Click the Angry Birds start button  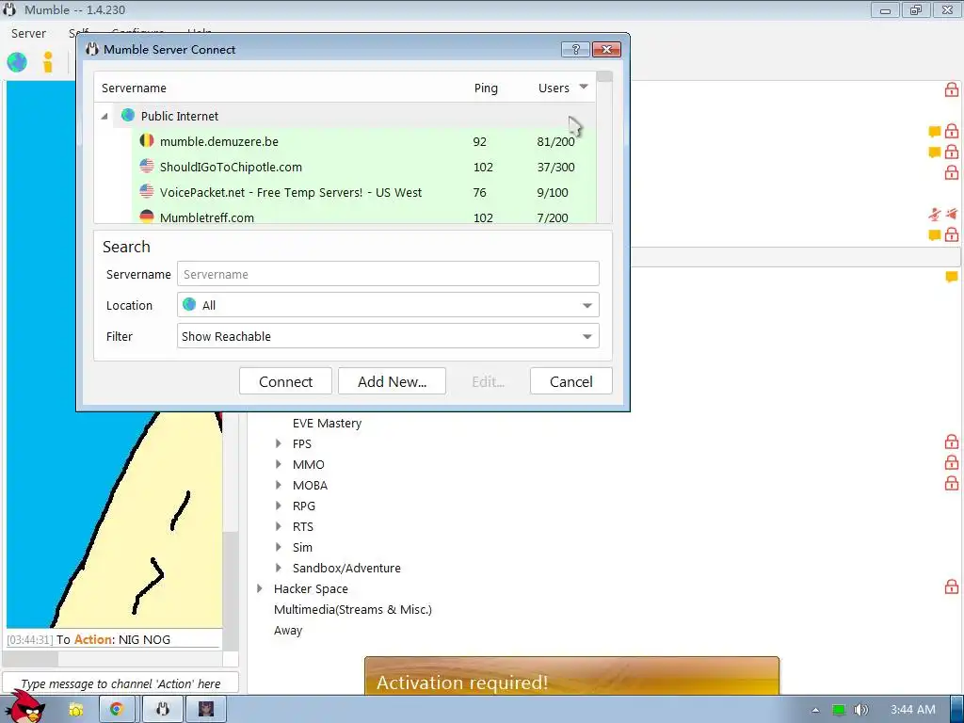click(25, 707)
